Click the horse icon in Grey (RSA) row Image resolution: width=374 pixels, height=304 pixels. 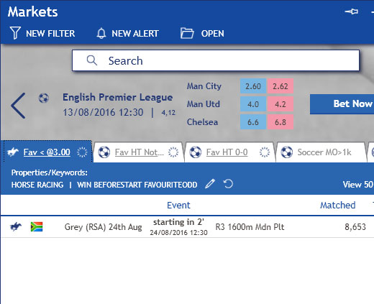16,226
